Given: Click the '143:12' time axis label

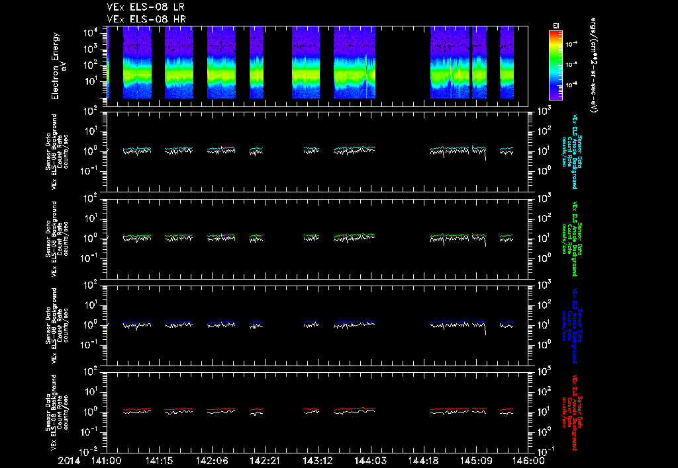Looking at the screenshot, I should [x=318, y=461].
